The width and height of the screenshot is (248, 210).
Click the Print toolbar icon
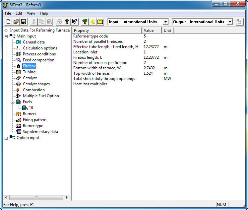pos(59,22)
